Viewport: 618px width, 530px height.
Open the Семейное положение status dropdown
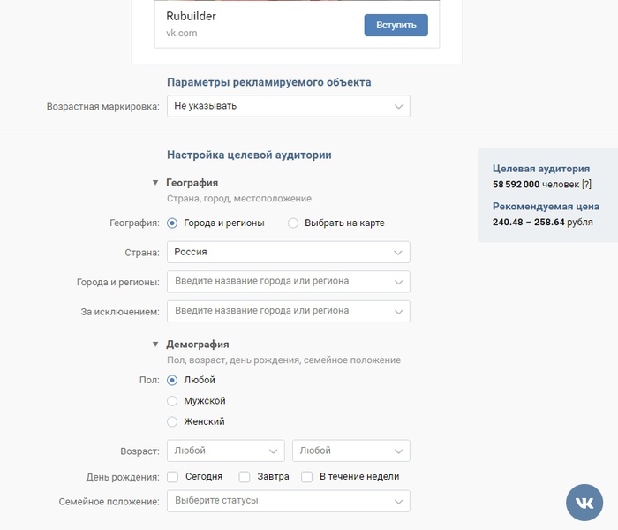point(288,501)
